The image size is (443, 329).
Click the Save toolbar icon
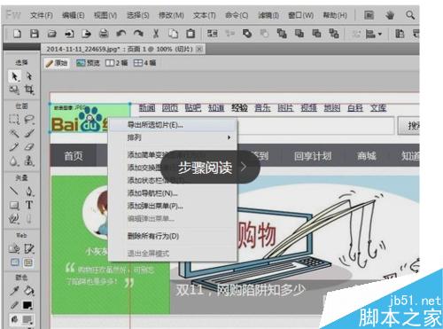(x=35, y=34)
